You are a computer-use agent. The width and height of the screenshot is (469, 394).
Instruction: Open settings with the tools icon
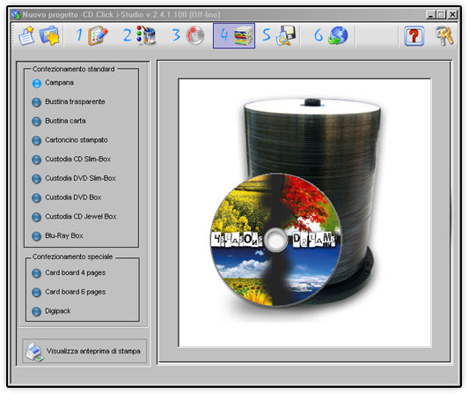coord(444,36)
